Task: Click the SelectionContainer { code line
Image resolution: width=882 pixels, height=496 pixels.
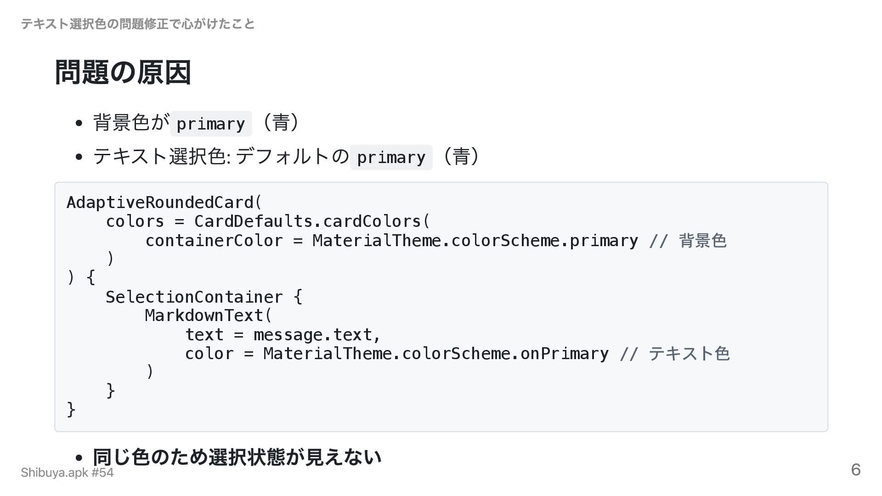Action: point(204,297)
